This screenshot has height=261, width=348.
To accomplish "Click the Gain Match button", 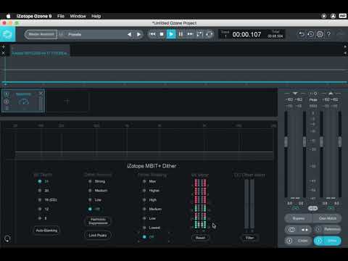I will tap(328, 218).
